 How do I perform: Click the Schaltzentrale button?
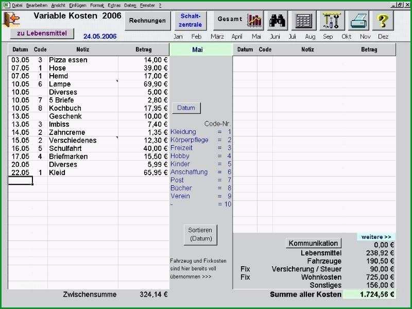click(190, 21)
